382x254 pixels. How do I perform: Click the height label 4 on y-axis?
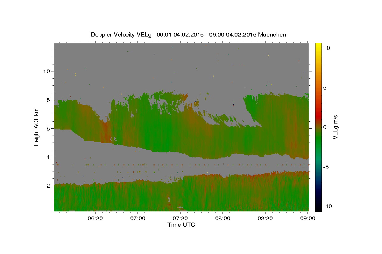click(x=47, y=157)
